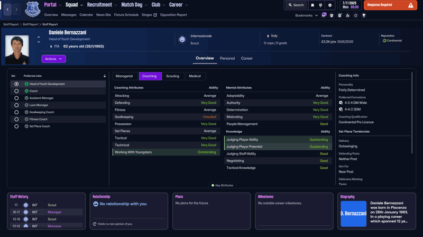Select the Set Piece Coach radio button
The image size is (423, 237).
tap(16, 126)
